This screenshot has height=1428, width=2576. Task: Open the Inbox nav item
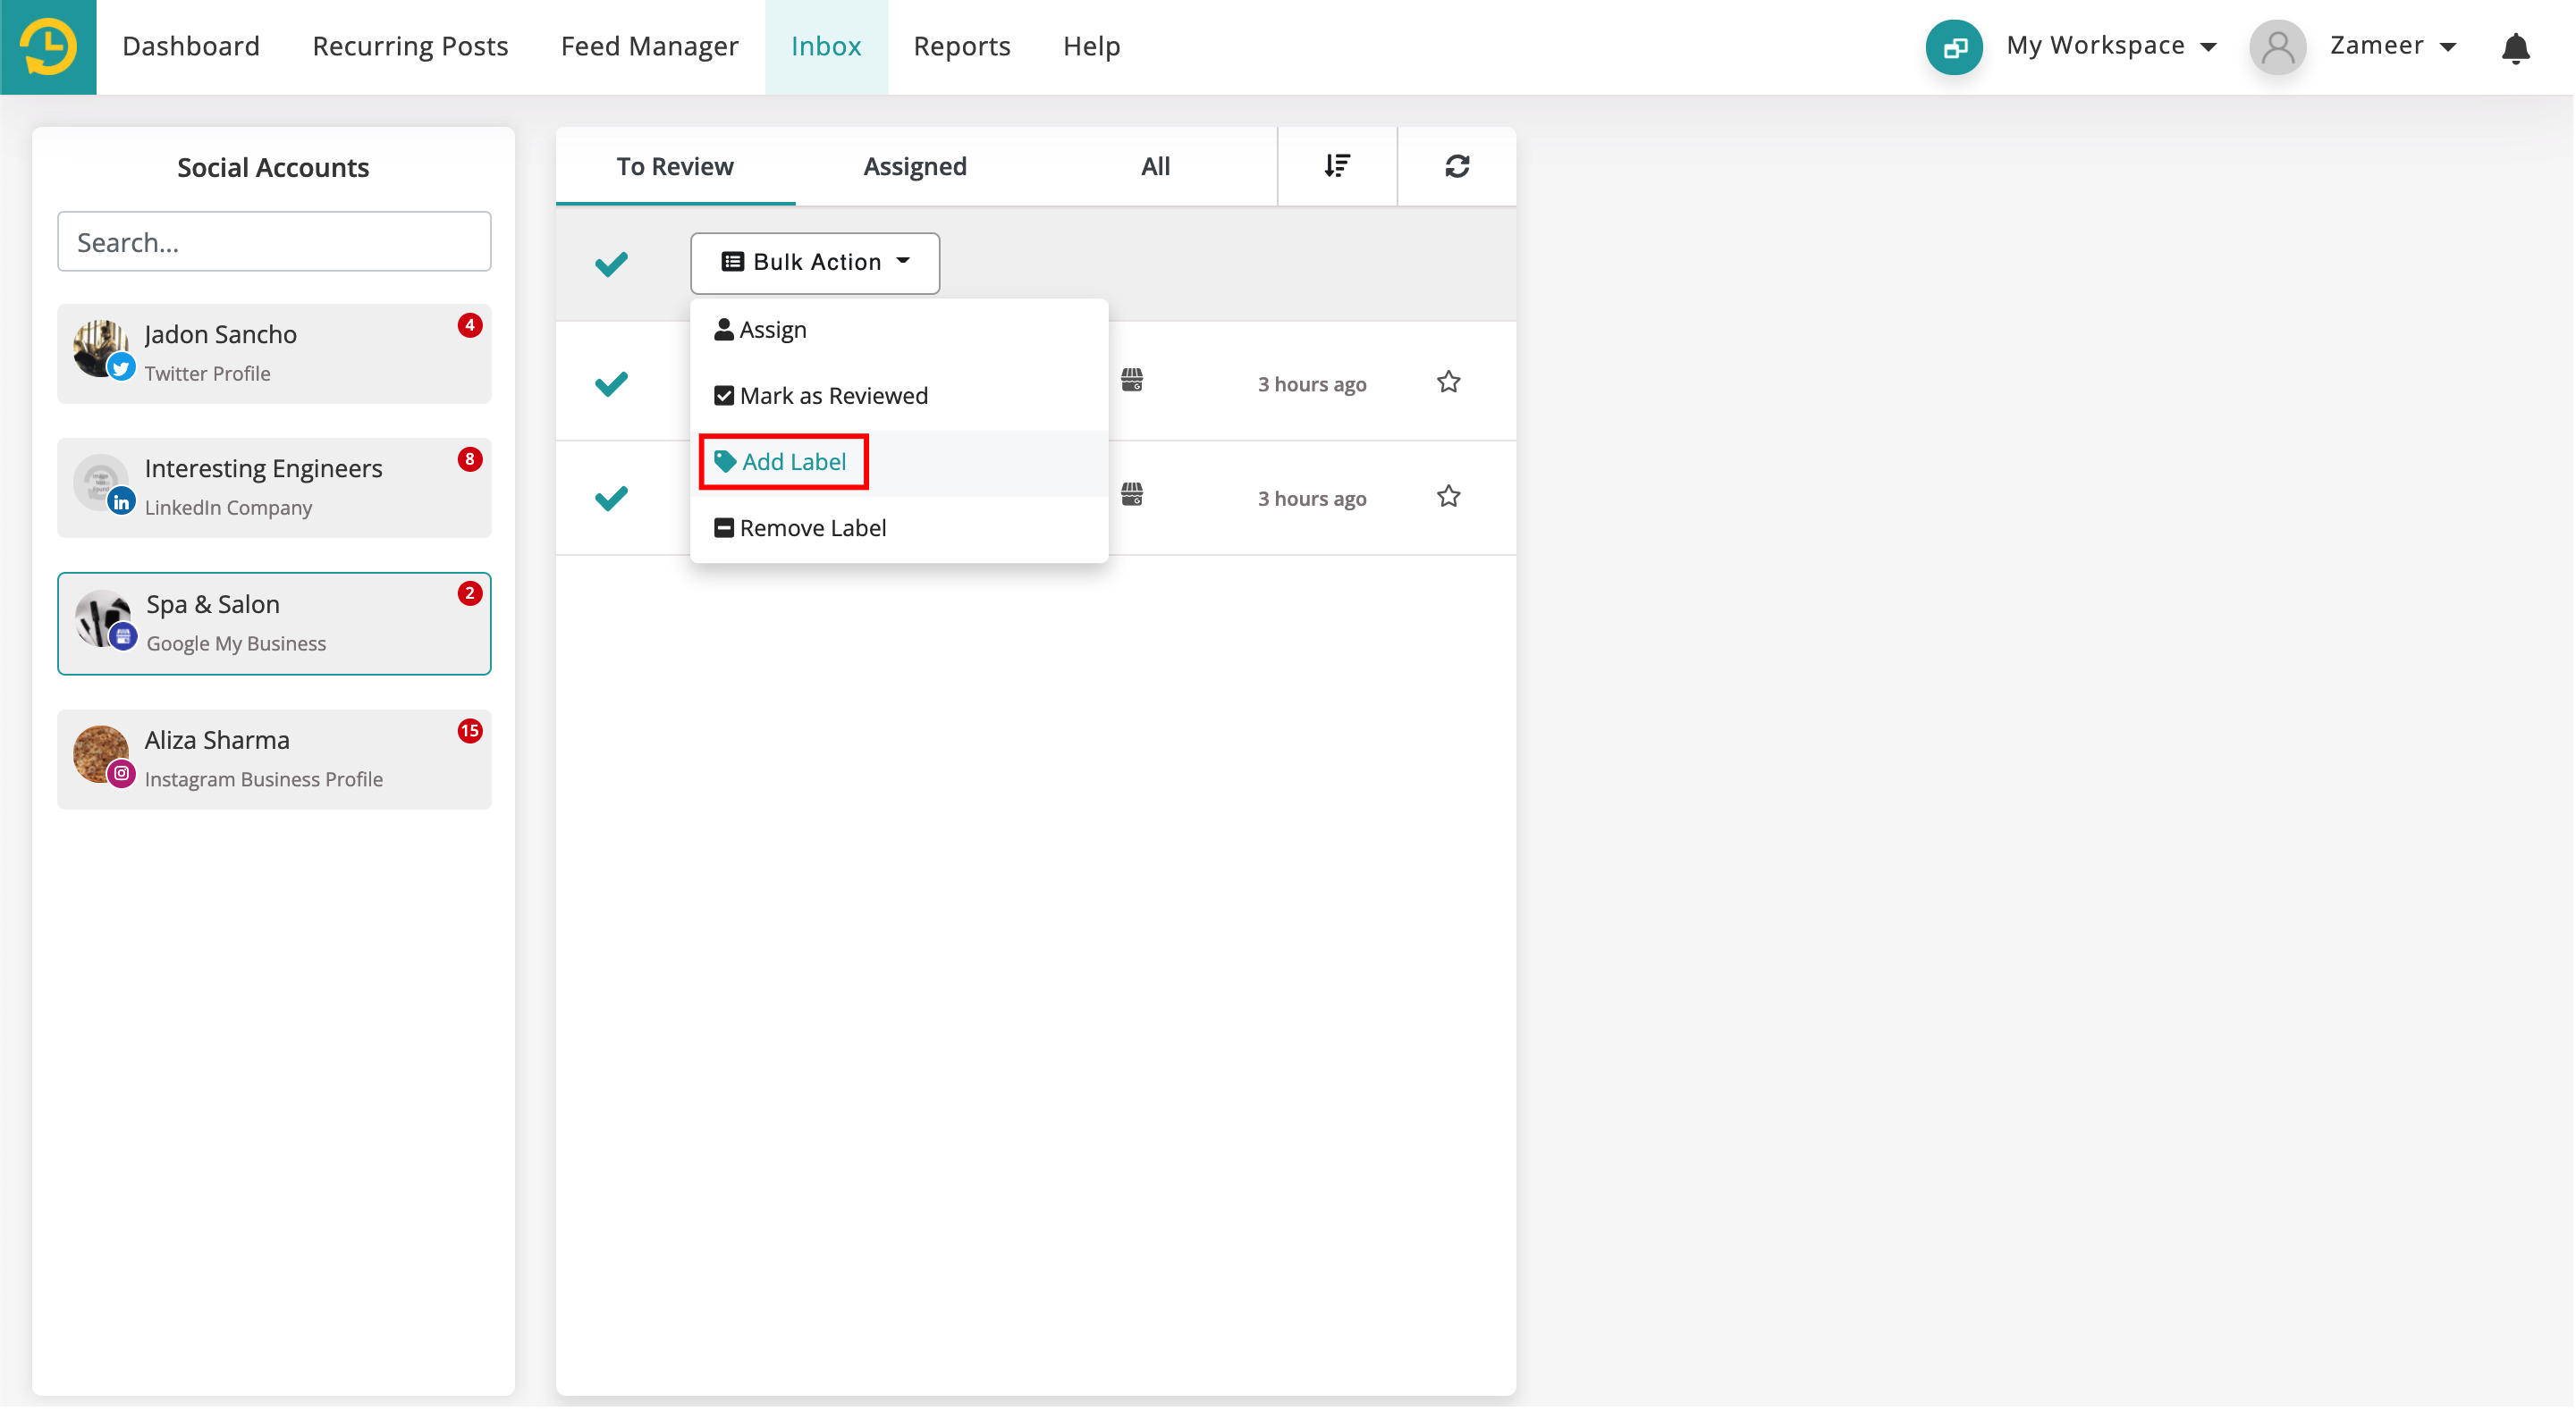point(826,46)
